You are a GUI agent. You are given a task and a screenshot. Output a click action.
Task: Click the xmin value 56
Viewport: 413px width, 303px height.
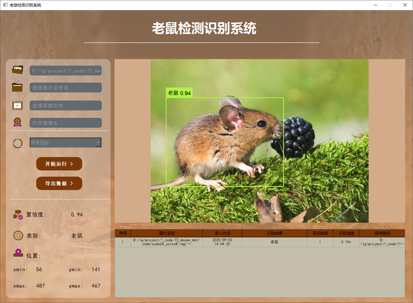click(39, 269)
